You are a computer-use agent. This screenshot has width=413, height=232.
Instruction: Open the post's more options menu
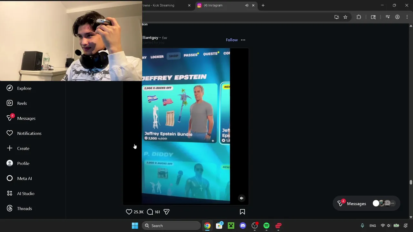[243, 40]
